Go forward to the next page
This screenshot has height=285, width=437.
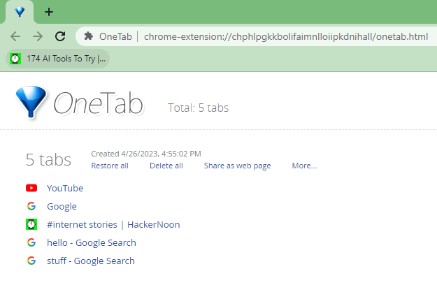[x=38, y=36]
